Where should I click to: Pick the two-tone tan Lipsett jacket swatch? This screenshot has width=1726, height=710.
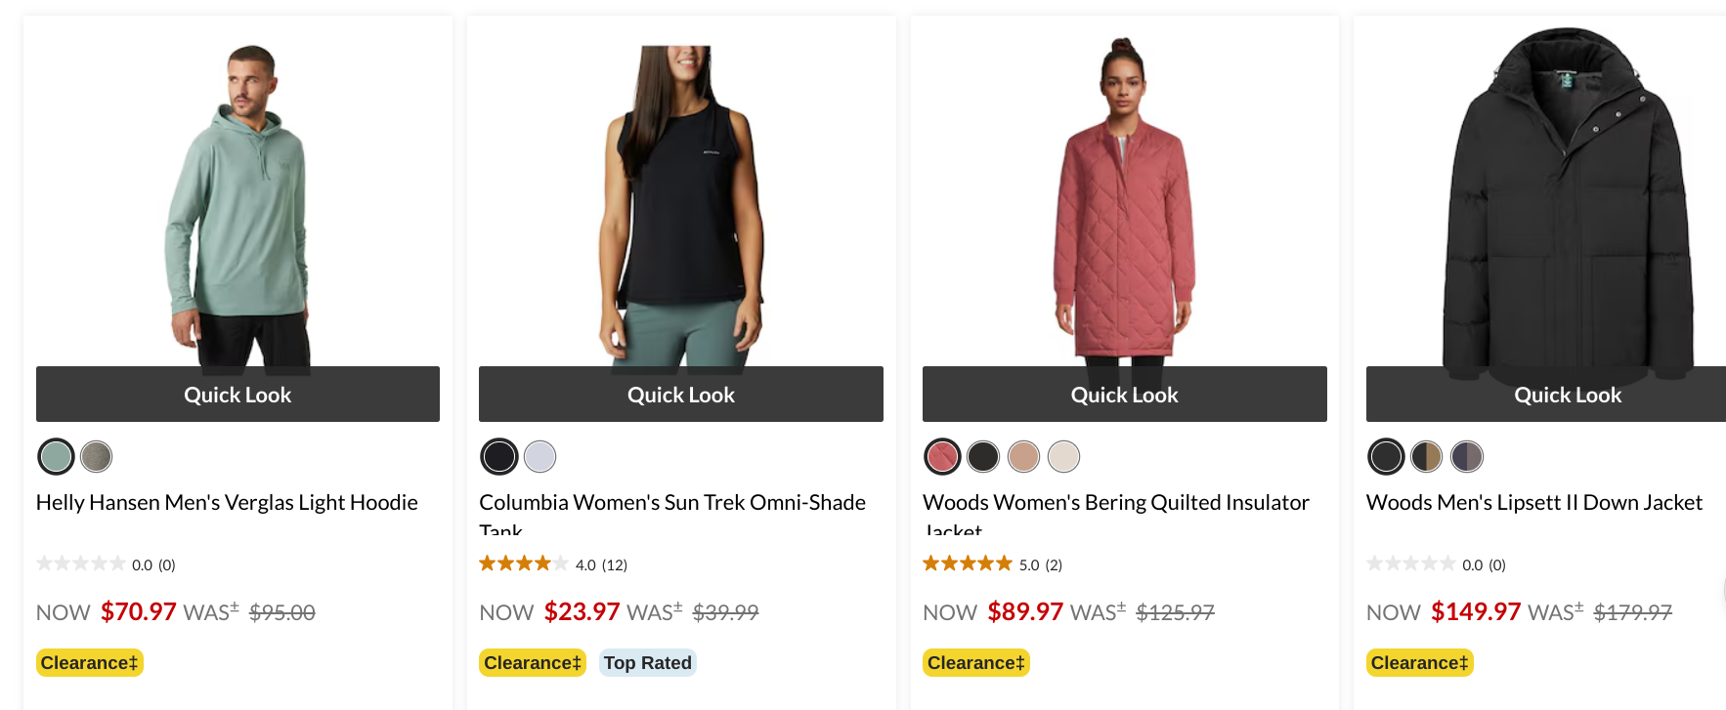coord(1427,456)
